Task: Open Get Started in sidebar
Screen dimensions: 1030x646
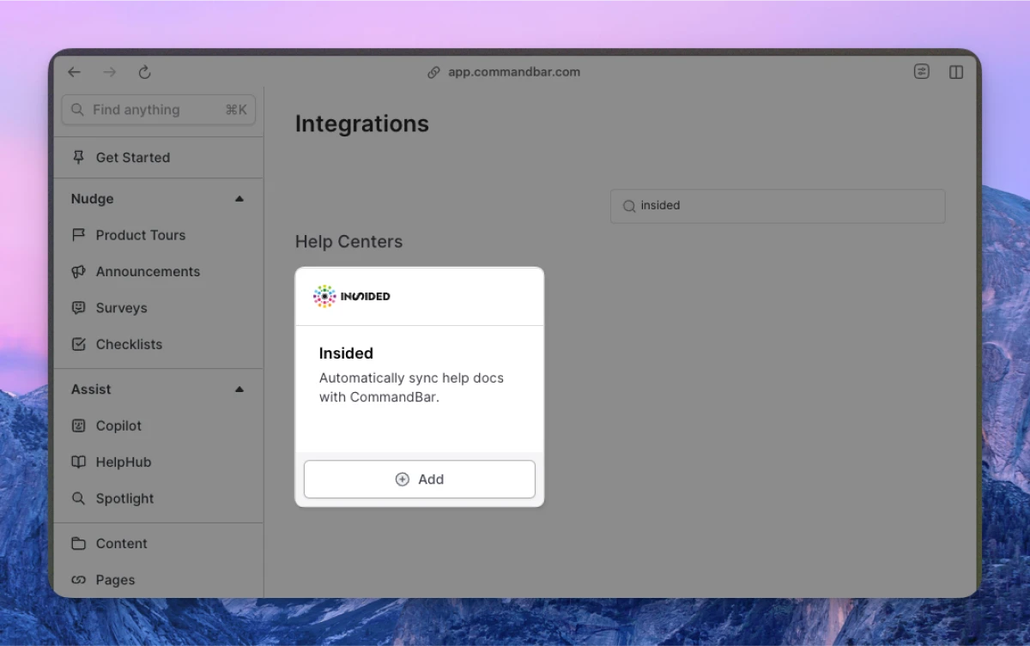Action: tap(132, 158)
